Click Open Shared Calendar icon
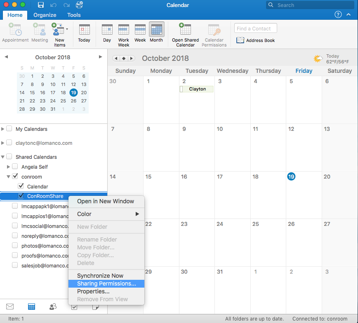This screenshot has width=358, height=323. click(185, 30)
